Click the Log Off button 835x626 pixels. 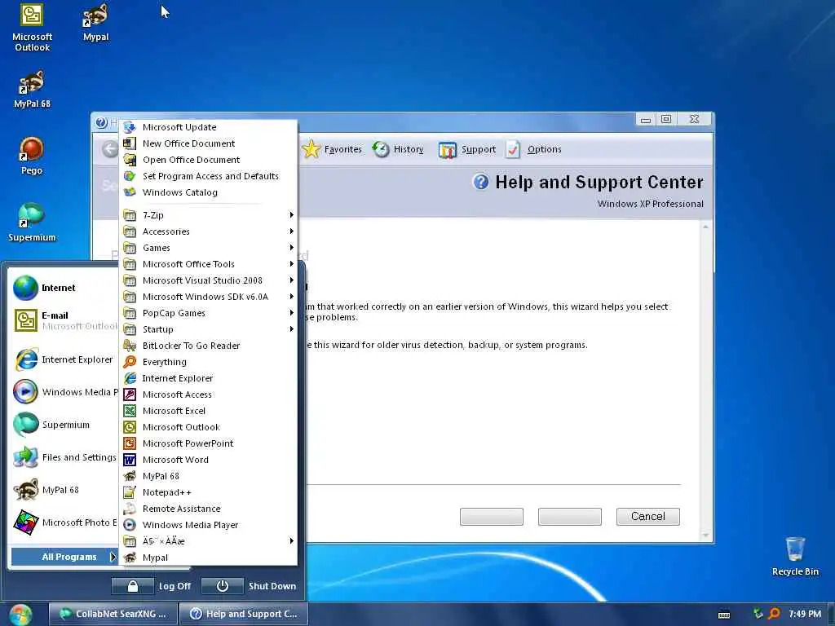point(152,586)
